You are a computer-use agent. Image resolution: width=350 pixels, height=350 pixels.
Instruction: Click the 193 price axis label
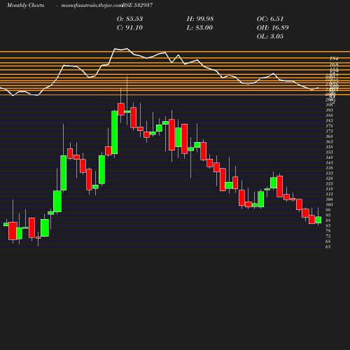329,110
